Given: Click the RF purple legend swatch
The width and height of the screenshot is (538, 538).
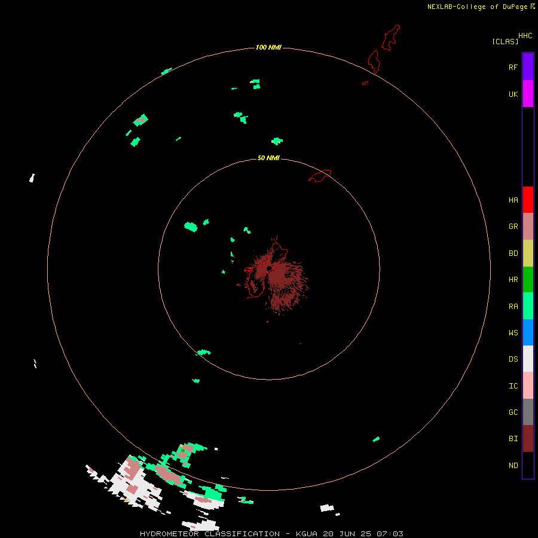Looking at the screenshot, I should (528, 67).
